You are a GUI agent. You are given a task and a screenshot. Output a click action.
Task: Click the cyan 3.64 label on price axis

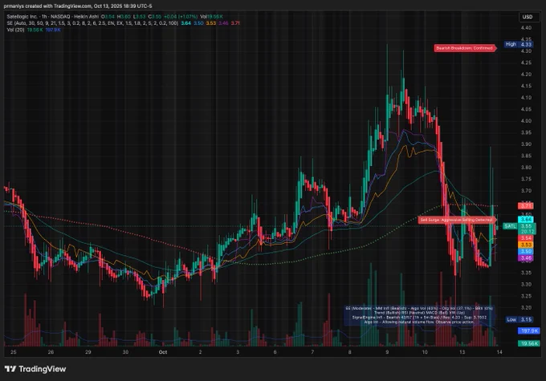point(526,220)
